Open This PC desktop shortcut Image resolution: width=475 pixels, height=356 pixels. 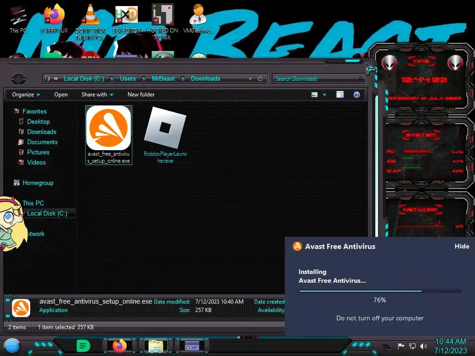[x=18, y=19]
